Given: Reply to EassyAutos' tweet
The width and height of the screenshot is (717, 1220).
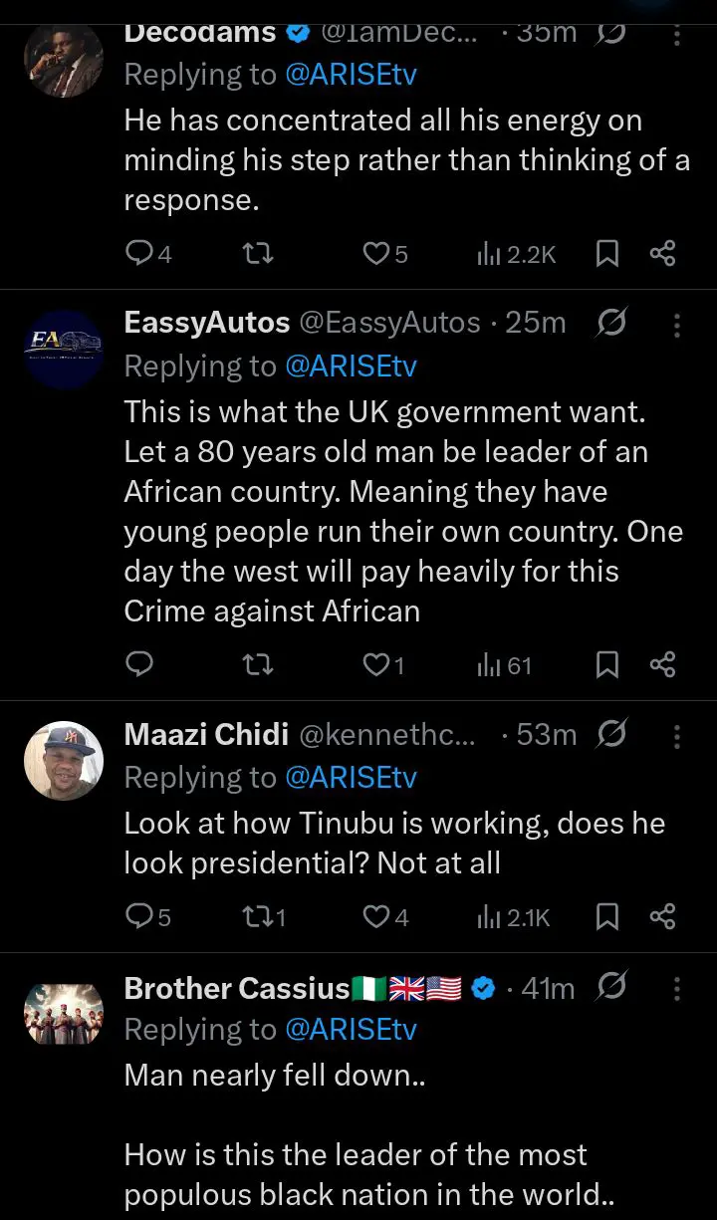Looking at the screenshot, I should point(139,664).
